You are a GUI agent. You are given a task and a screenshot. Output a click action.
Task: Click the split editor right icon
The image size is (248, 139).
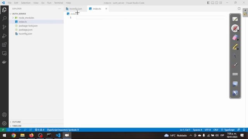[x=239, y=8]
